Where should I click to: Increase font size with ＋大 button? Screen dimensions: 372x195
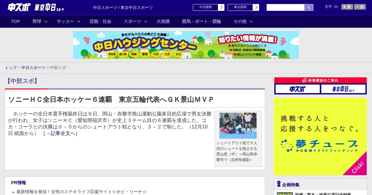(x=347, y=7)
